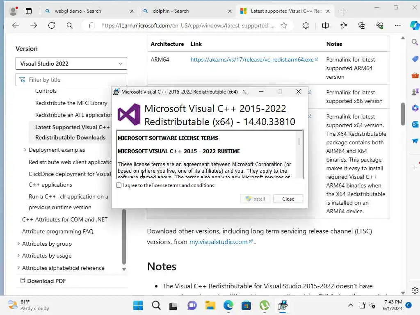420x315 pixels.
Task: Open Browser essentials heart icon
Action: point(380,25)
